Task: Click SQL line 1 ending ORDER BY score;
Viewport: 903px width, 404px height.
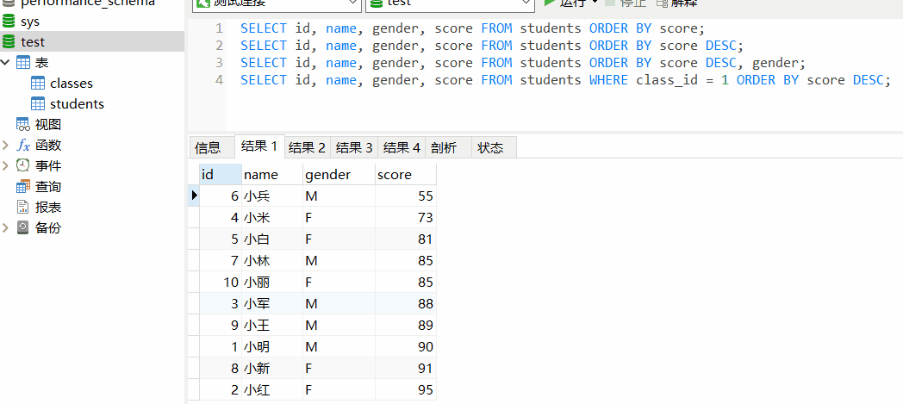Action: (x=472, y=28)
